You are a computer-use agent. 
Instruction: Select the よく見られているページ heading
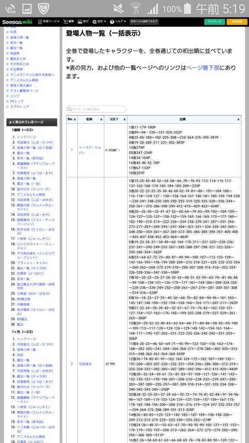coord(32,122)
